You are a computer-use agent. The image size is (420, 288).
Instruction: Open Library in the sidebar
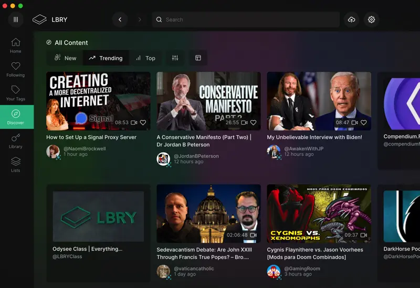[16, 141]
